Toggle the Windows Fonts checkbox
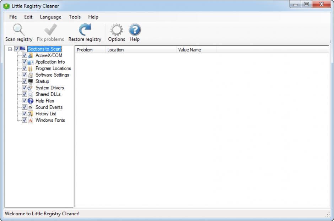This screenshot has height=221, width=334. click(x=24, y=120)
